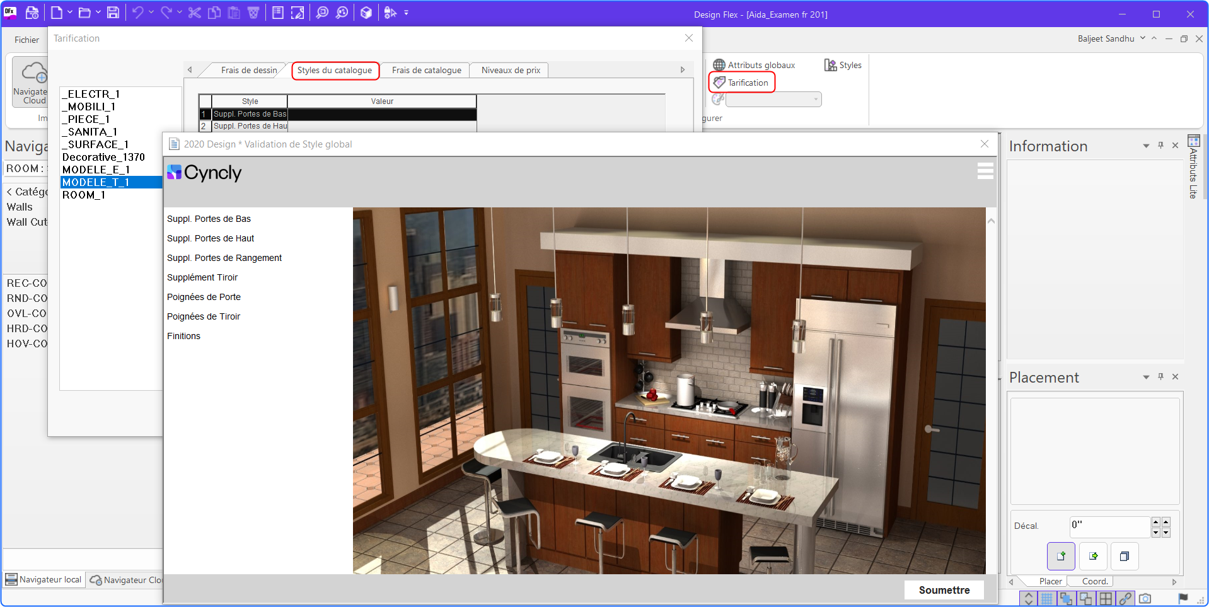1209x607 pixels.
Task: Open the list report icon in the title bar
Action: (x=278, y=13)
